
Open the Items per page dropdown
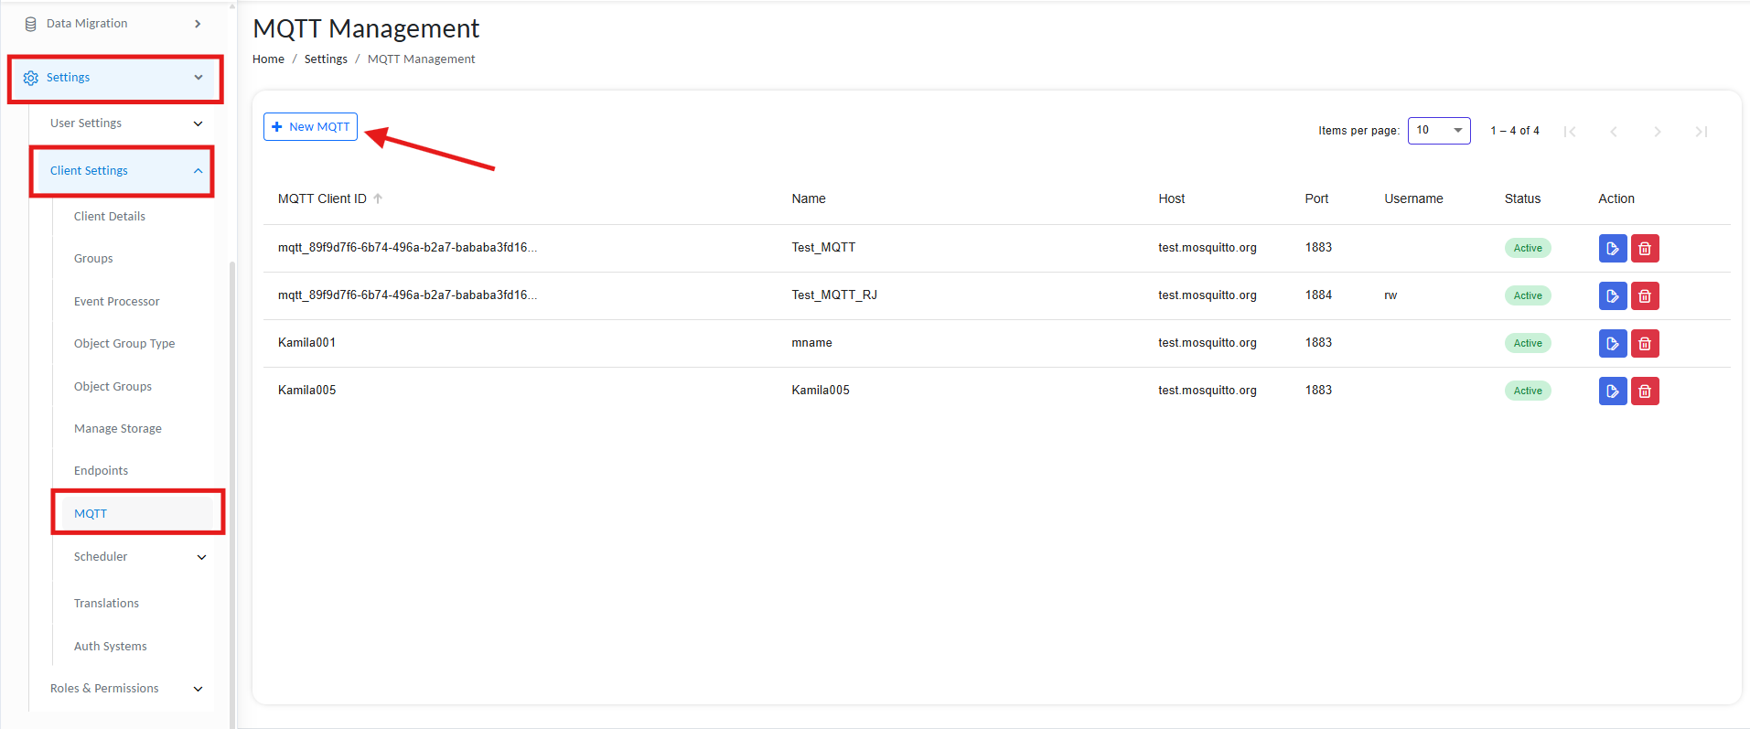(1438, 131)
